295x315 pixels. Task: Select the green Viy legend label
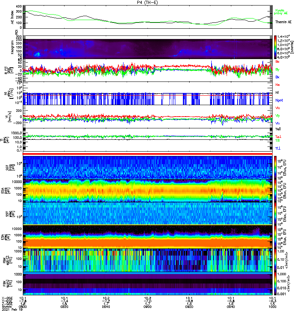coord(278,116)
